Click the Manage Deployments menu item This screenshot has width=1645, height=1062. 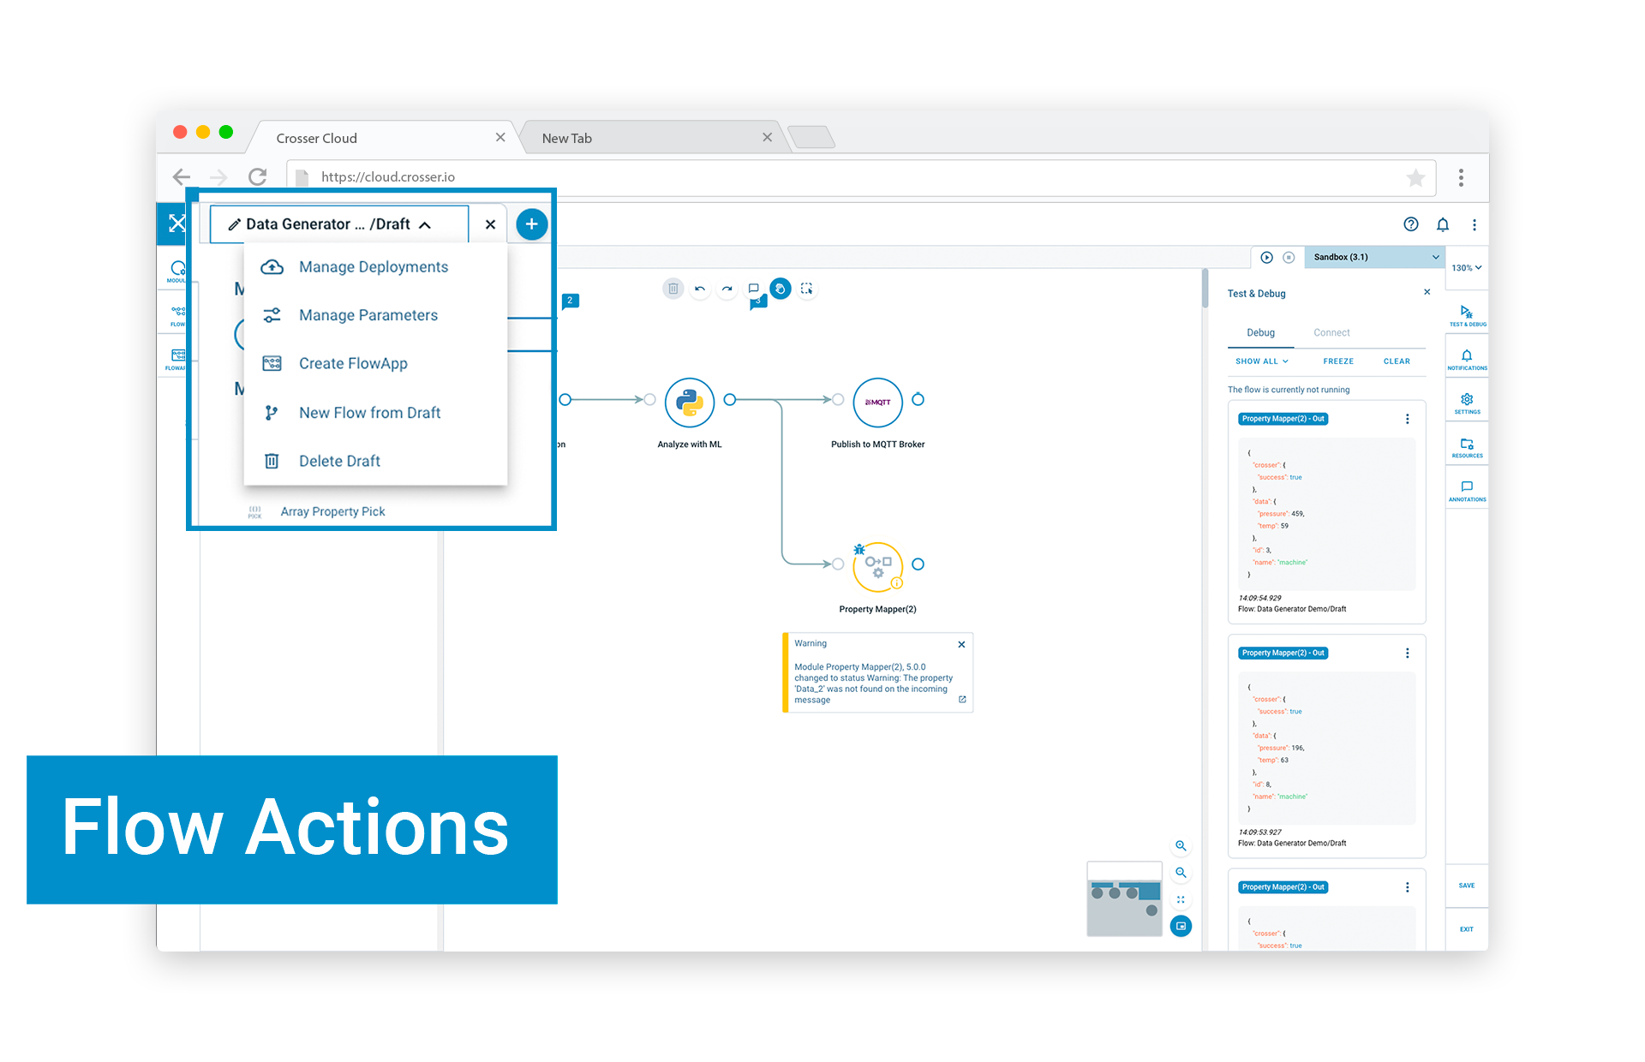(373, 265)
